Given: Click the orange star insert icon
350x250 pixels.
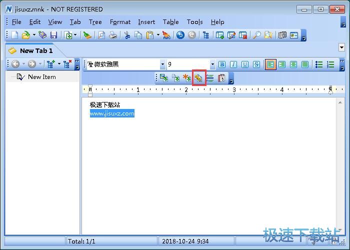Looking at the screenshot, I should tap(187, 78).
